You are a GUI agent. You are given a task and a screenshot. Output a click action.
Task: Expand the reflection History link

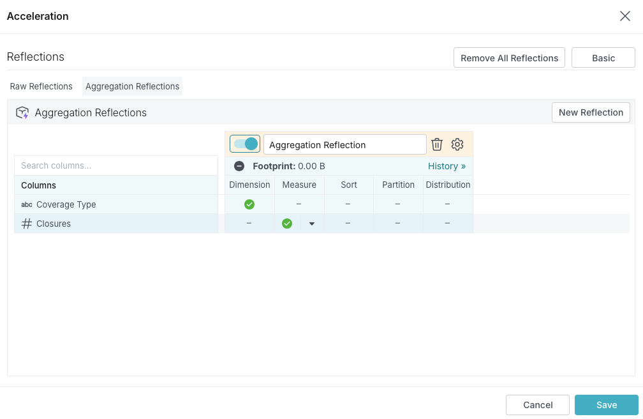[447, 166]
